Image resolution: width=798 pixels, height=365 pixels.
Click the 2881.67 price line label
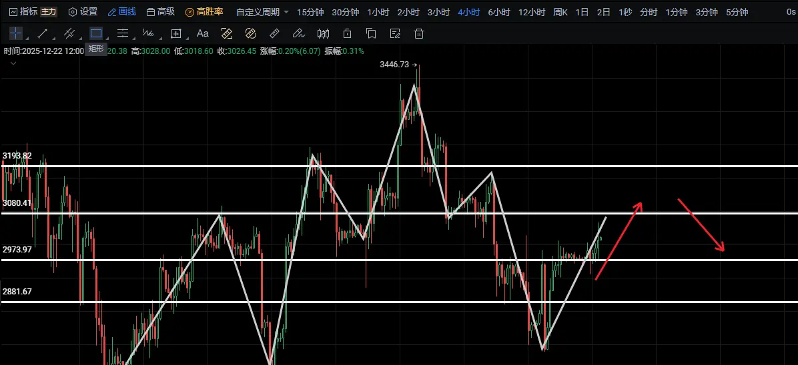pos(17,292)
